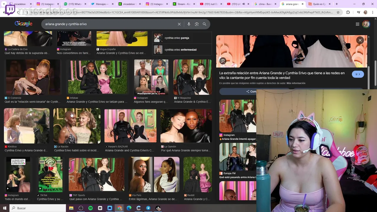Open the TikTok Wicked video thumbnail

pos(50,174)
